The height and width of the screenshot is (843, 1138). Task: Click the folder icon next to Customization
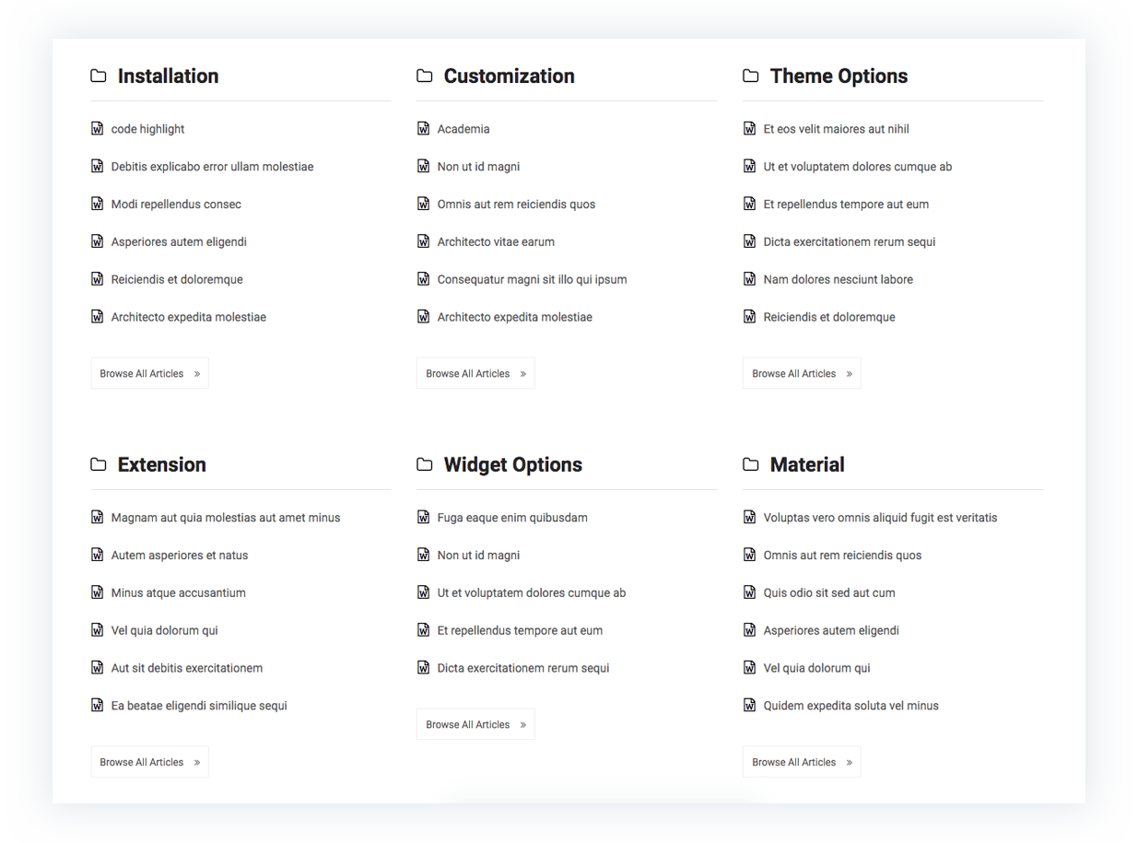click(425, 76)
